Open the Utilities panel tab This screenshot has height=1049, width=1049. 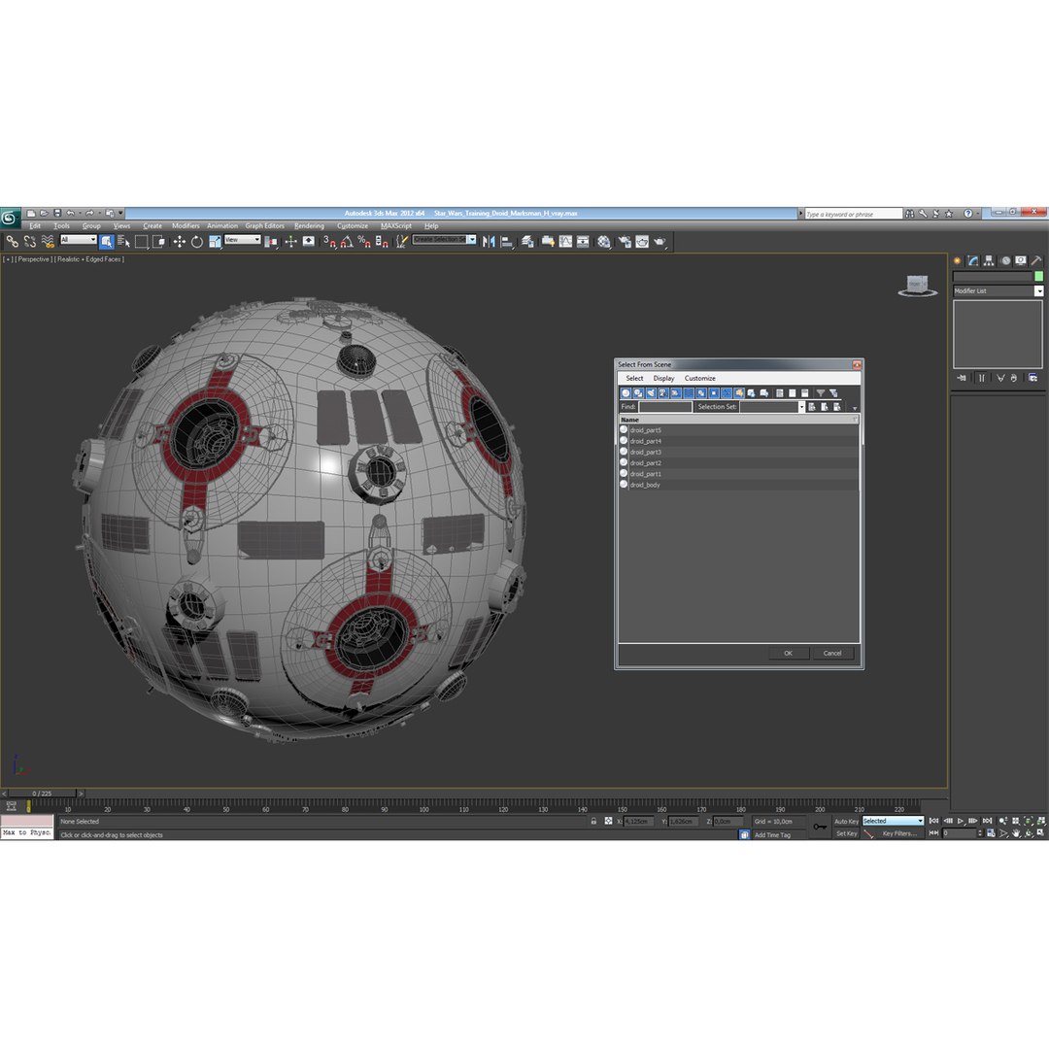click(x=1036, y=261)
